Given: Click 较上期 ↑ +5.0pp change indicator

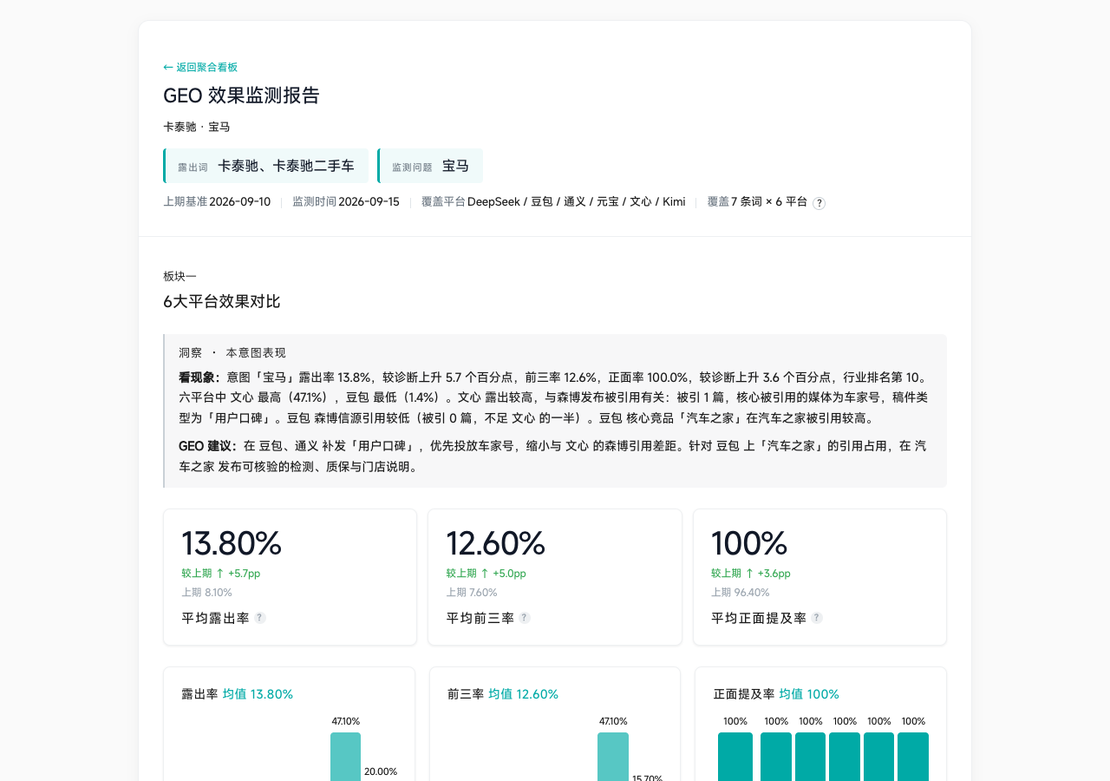Looking at the screenshot, I should coord(486,574).
